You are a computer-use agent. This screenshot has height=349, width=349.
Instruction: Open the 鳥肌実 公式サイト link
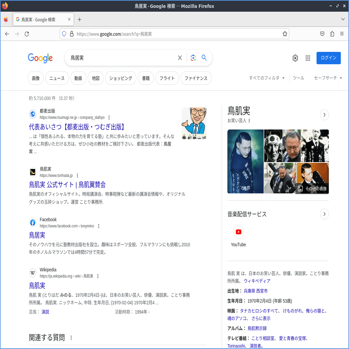67,184
